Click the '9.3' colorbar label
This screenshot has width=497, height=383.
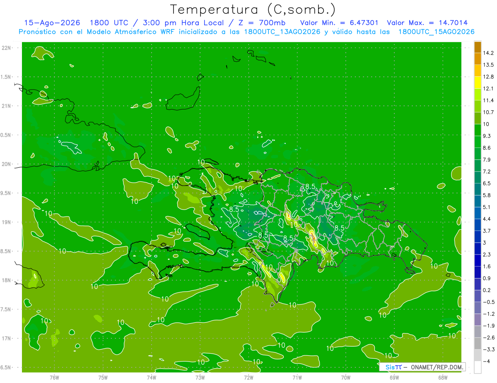pyautogui.click(x=487, y=136)
